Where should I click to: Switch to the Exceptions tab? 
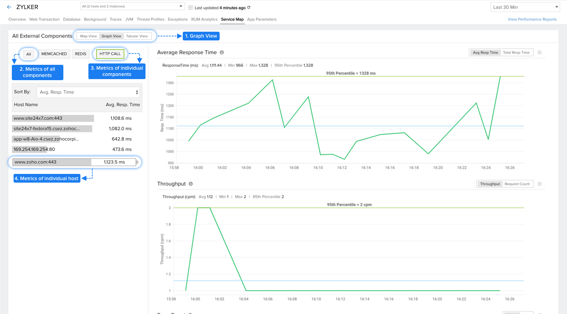click(x=178, y=19)
